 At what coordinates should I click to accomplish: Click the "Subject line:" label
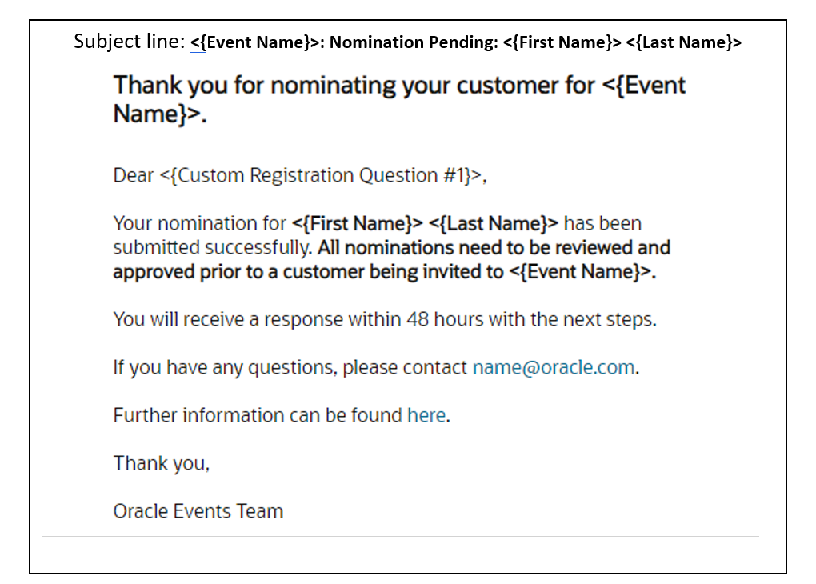(130, 42)
